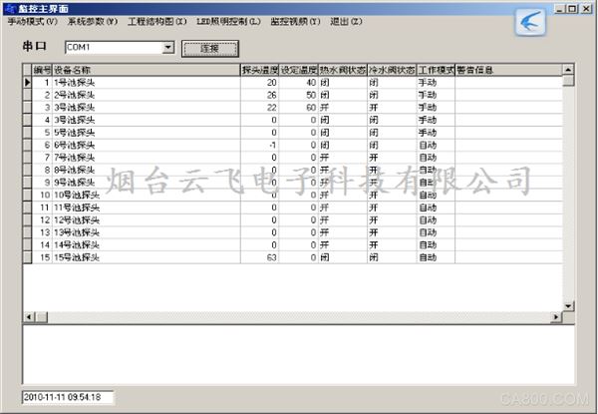Click work mode 自动 for 15号池探头
Screen dimensions: 598x414
pos(436,257)
